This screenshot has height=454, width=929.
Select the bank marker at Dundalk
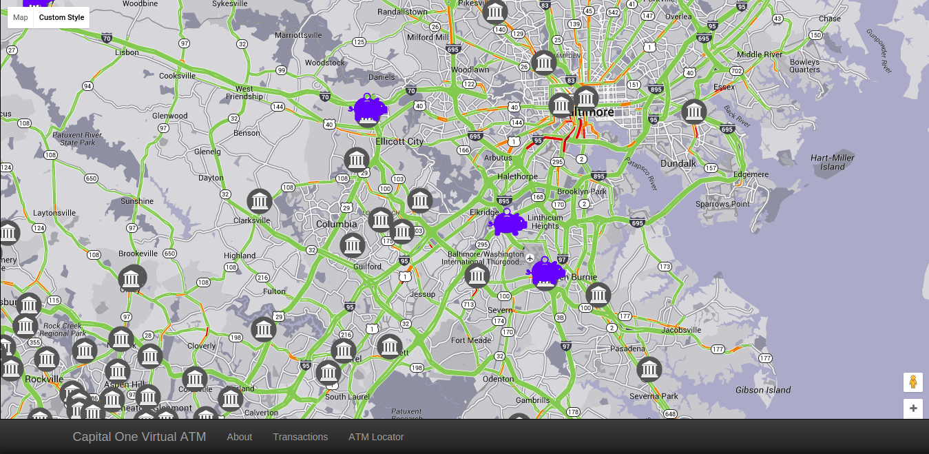click(693, 112)
